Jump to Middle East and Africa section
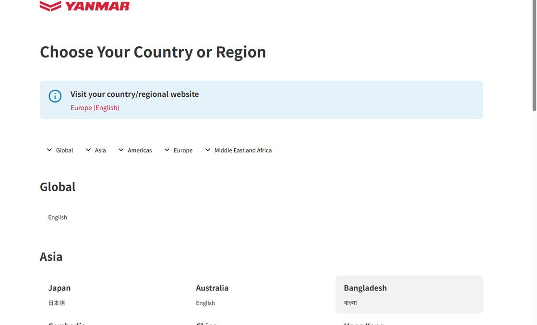537x325 pixels. (x=239, y=150)
